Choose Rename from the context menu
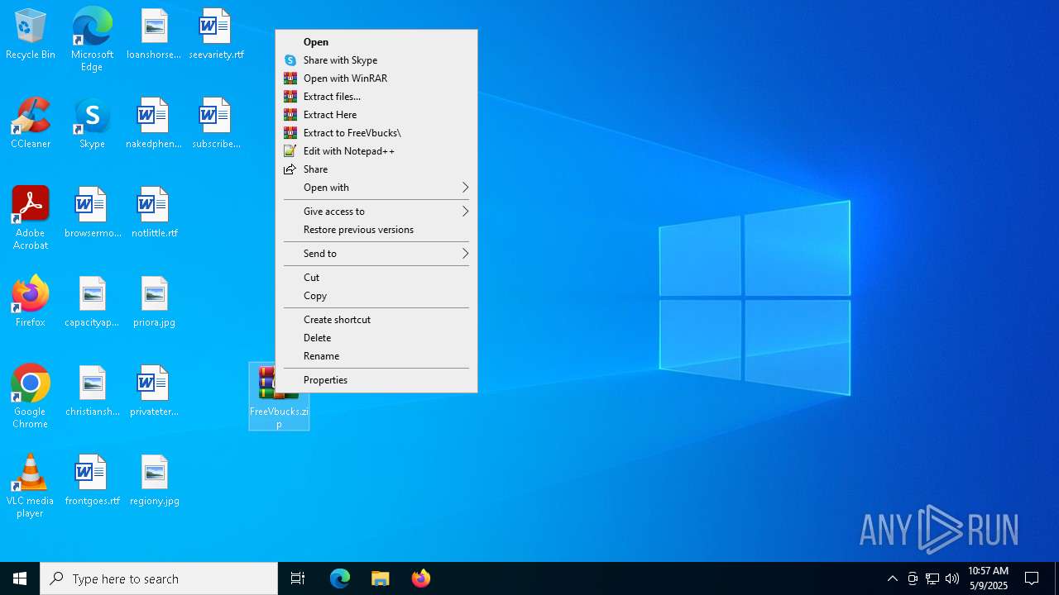Image resolution: width=1059 pixels, height=595 pixels. [376, 356]
